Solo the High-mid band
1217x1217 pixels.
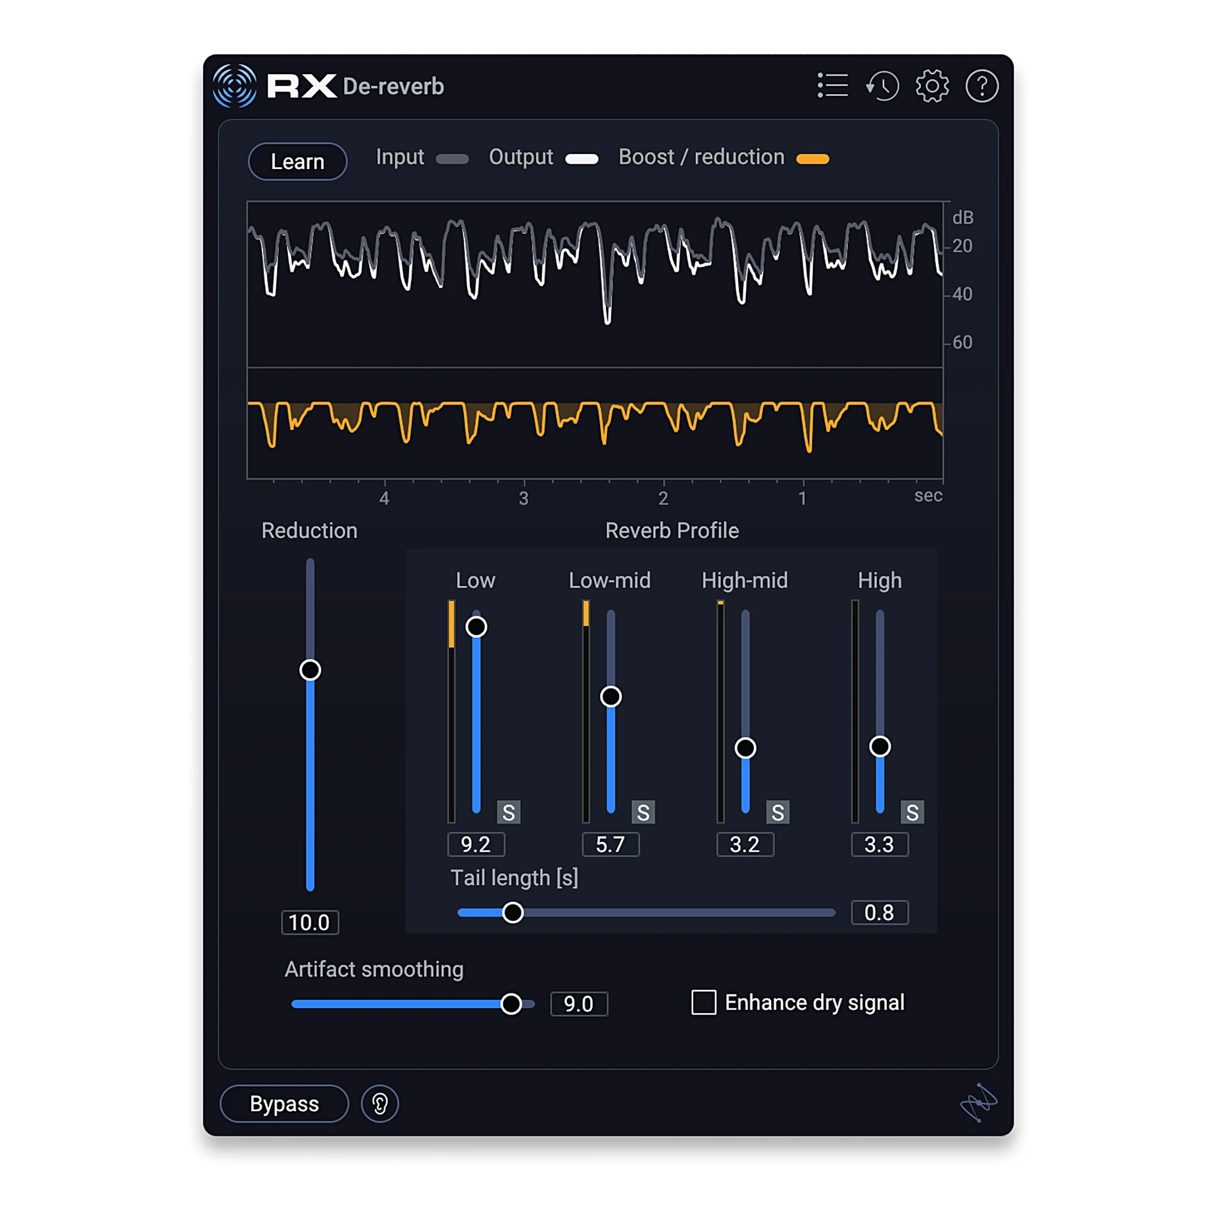coord(778,812)
